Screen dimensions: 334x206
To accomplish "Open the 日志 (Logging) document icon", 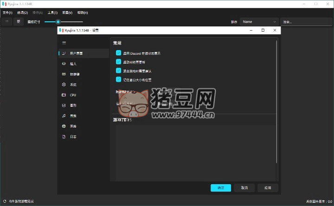I will [64, 137].
